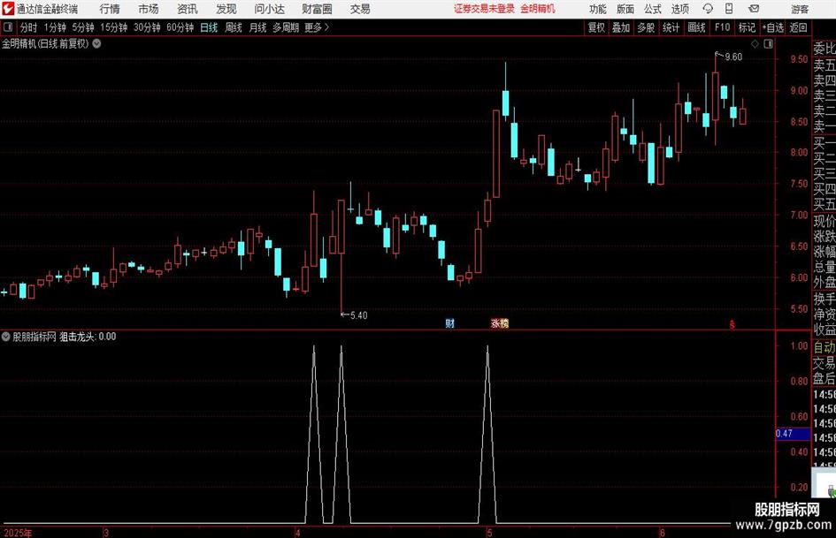The height and width of the screenshot is (538, 836).
Task: Open the 功能 menu
Action: (598, 9)
